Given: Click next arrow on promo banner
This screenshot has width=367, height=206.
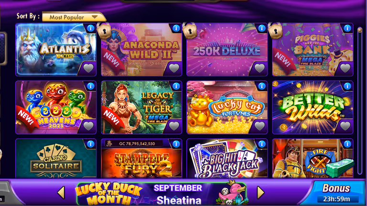Looking at the screenshot, I should tap(260, 193).
